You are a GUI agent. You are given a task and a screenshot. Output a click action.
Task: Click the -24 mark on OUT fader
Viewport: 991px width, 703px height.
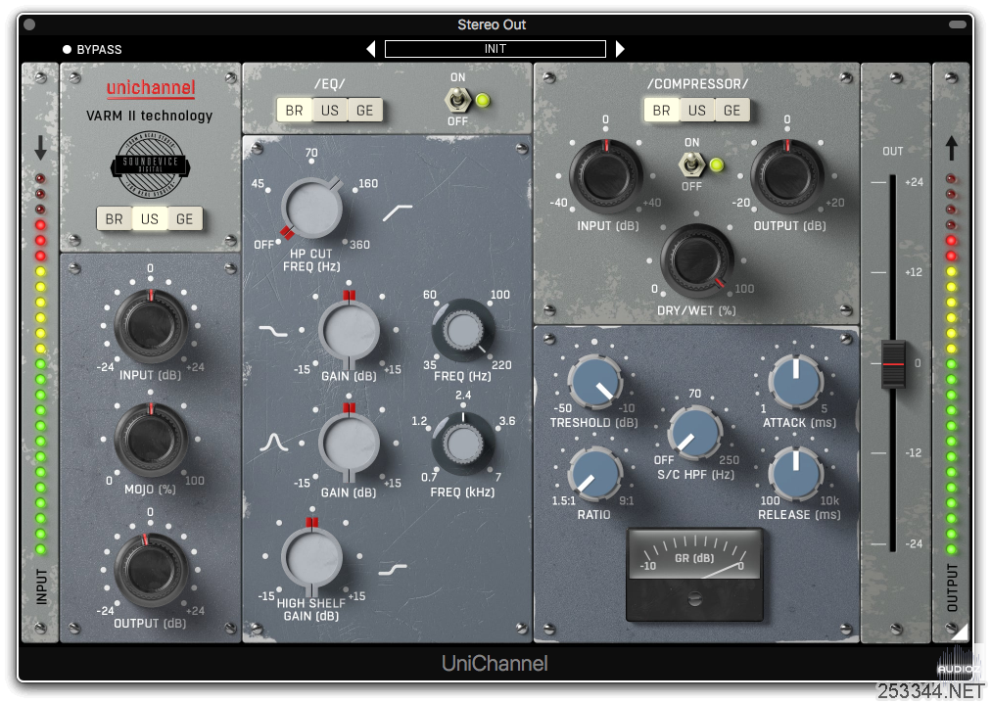tap(914, 543)
